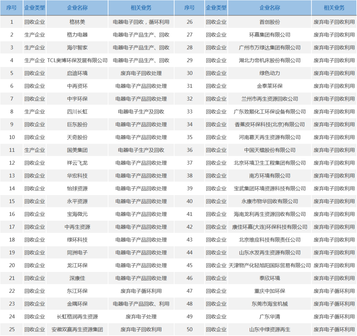The image size is (357, 336).
Task: Select the 首创股份 entry
Action: coord(270,22)
